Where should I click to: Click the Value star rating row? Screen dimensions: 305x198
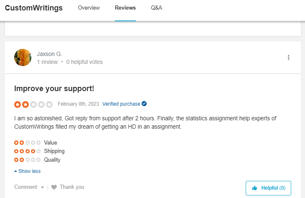[36, 142]
